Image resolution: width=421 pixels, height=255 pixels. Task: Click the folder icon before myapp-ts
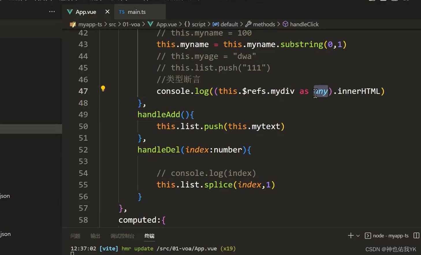[73, 24]
